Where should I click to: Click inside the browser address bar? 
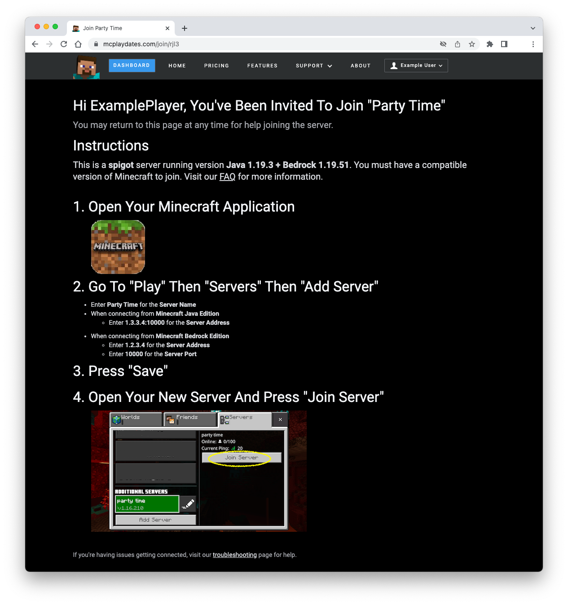point(180,44)
